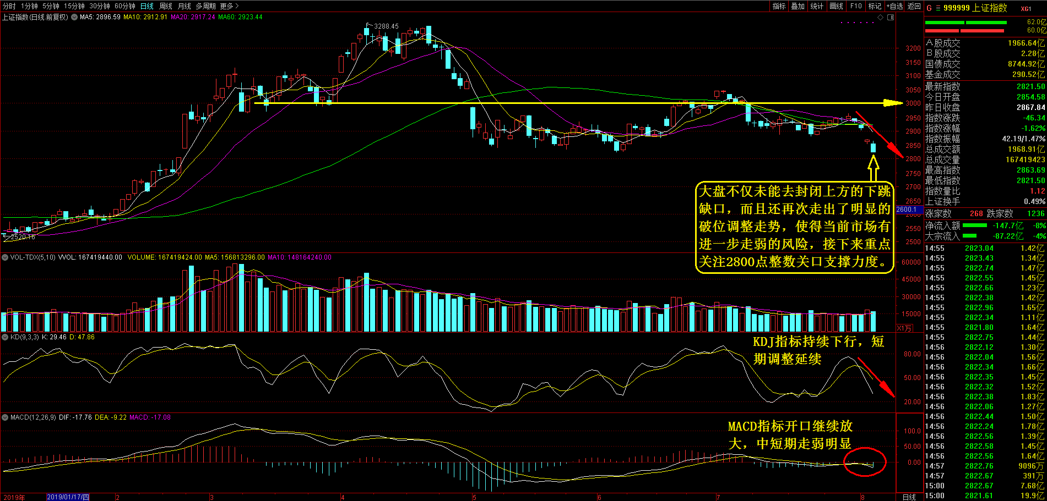Expand the KD(9,3,3) indicator dropdown arrow
This screenshot has width=1047, height=501.
(x=5, y=337)
